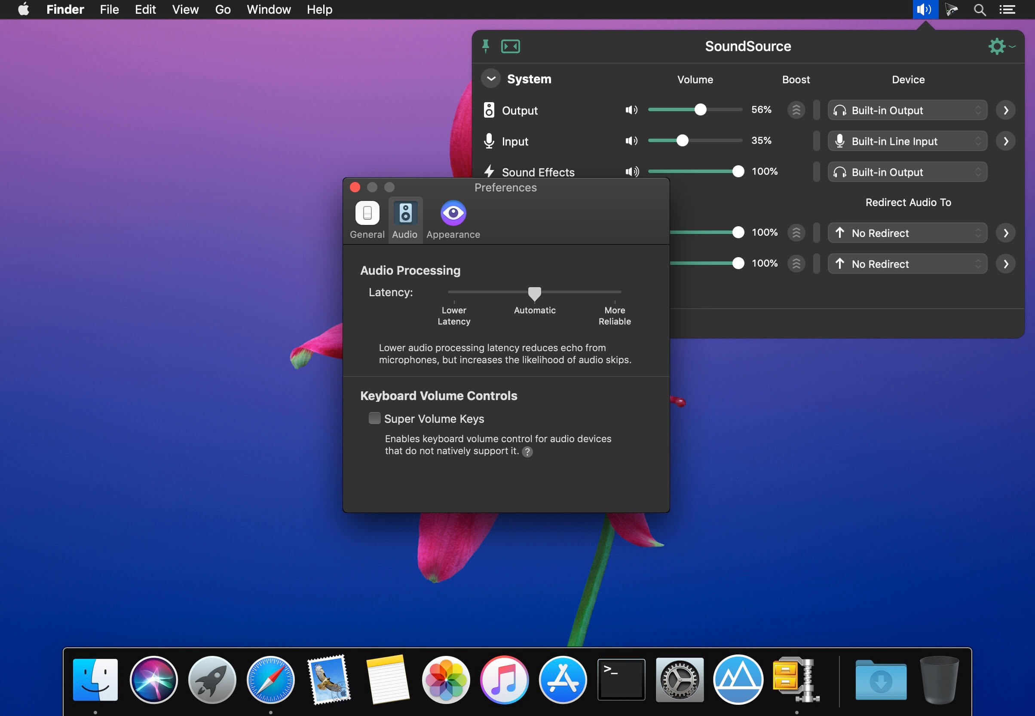The height and width of the screenshot is (716, 1035).
Task: Toggle Boost on the first No Redirect row
Action: pos(796,233)
